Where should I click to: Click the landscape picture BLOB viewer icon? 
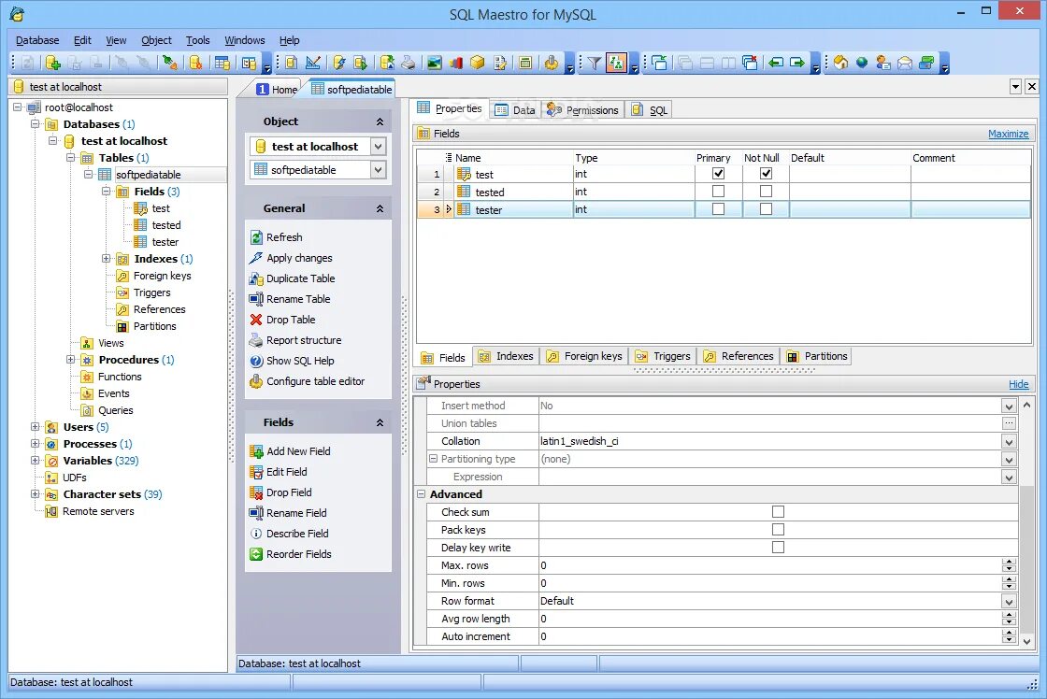click(435, 63)
